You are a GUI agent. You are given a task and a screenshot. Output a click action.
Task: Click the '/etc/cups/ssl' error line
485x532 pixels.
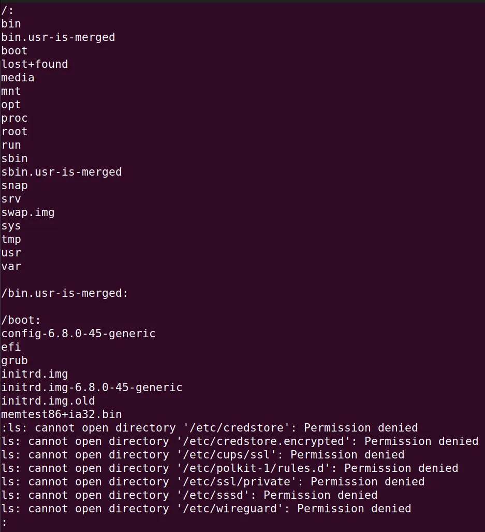click(x=203, y=455)
